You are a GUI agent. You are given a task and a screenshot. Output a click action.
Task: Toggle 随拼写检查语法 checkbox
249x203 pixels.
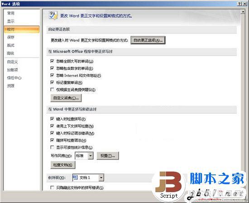(52, 140)
